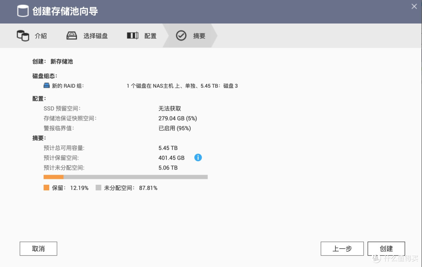Go back to the 配置 wizard step
Screen dimensions: 422x267
150,35
